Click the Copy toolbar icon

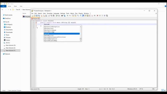(51, 16)
